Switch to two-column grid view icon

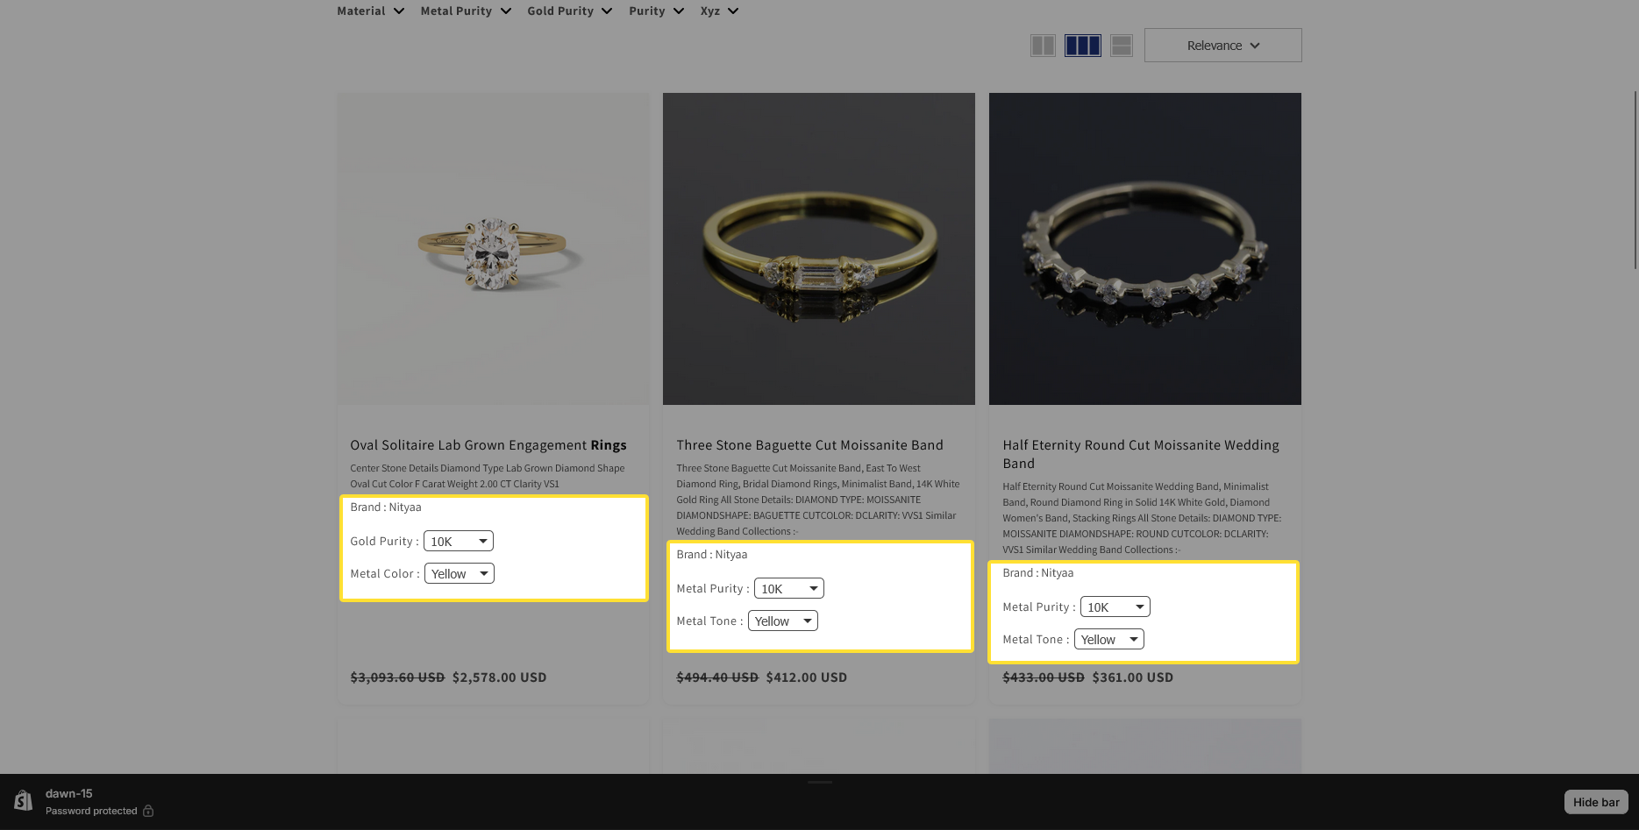[x=1042, y=46]
